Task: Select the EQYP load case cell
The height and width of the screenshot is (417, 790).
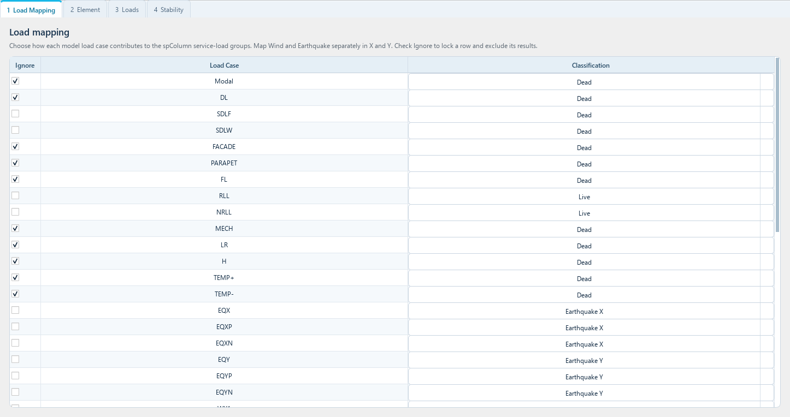Action: pyautogui.click(x=224, y=376)
